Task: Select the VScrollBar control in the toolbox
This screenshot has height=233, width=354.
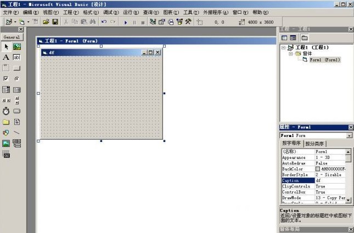Action: pyautogui.click(x=16, y=100)
